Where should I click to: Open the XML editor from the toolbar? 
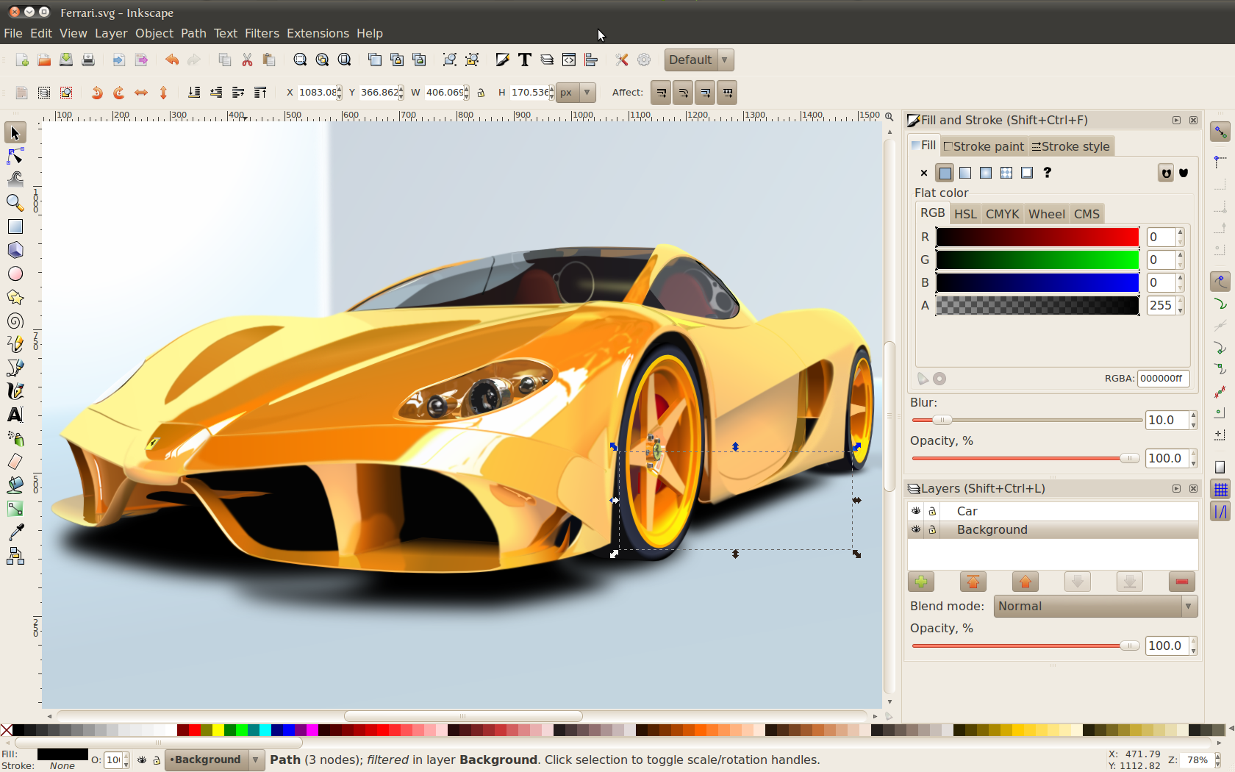tap(569, 60)
